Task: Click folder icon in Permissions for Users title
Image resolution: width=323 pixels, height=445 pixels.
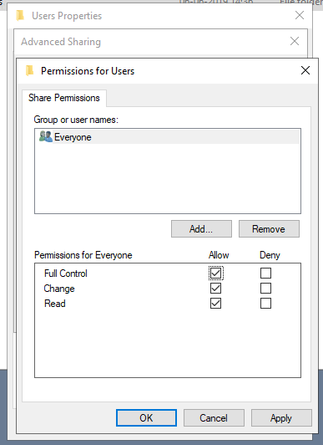Action: 30,70
